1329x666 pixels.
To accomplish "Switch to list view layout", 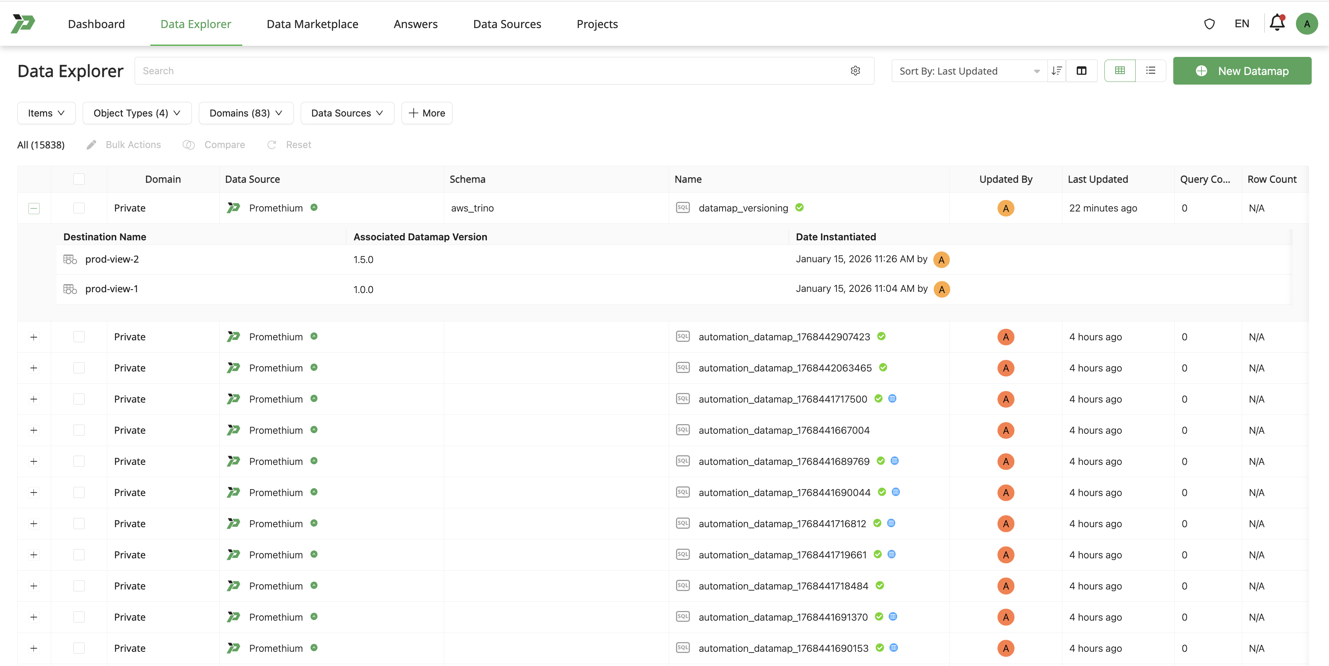I will (1151, 71).
